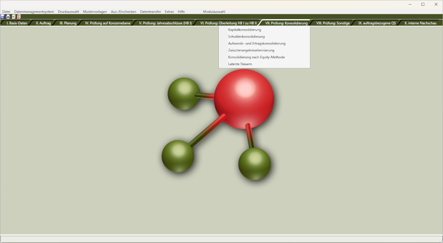This screenshot has width=443, height=243.
Task: Open the Aus-/Einchecken menu
Action: (x=123, y=12)
